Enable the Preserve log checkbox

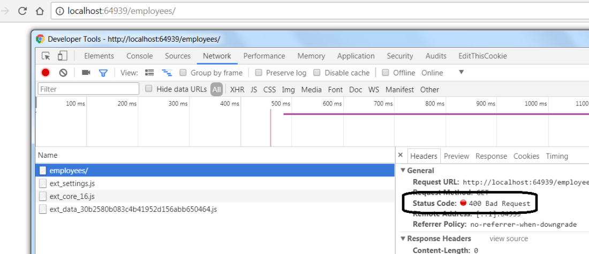pos(259,73)
